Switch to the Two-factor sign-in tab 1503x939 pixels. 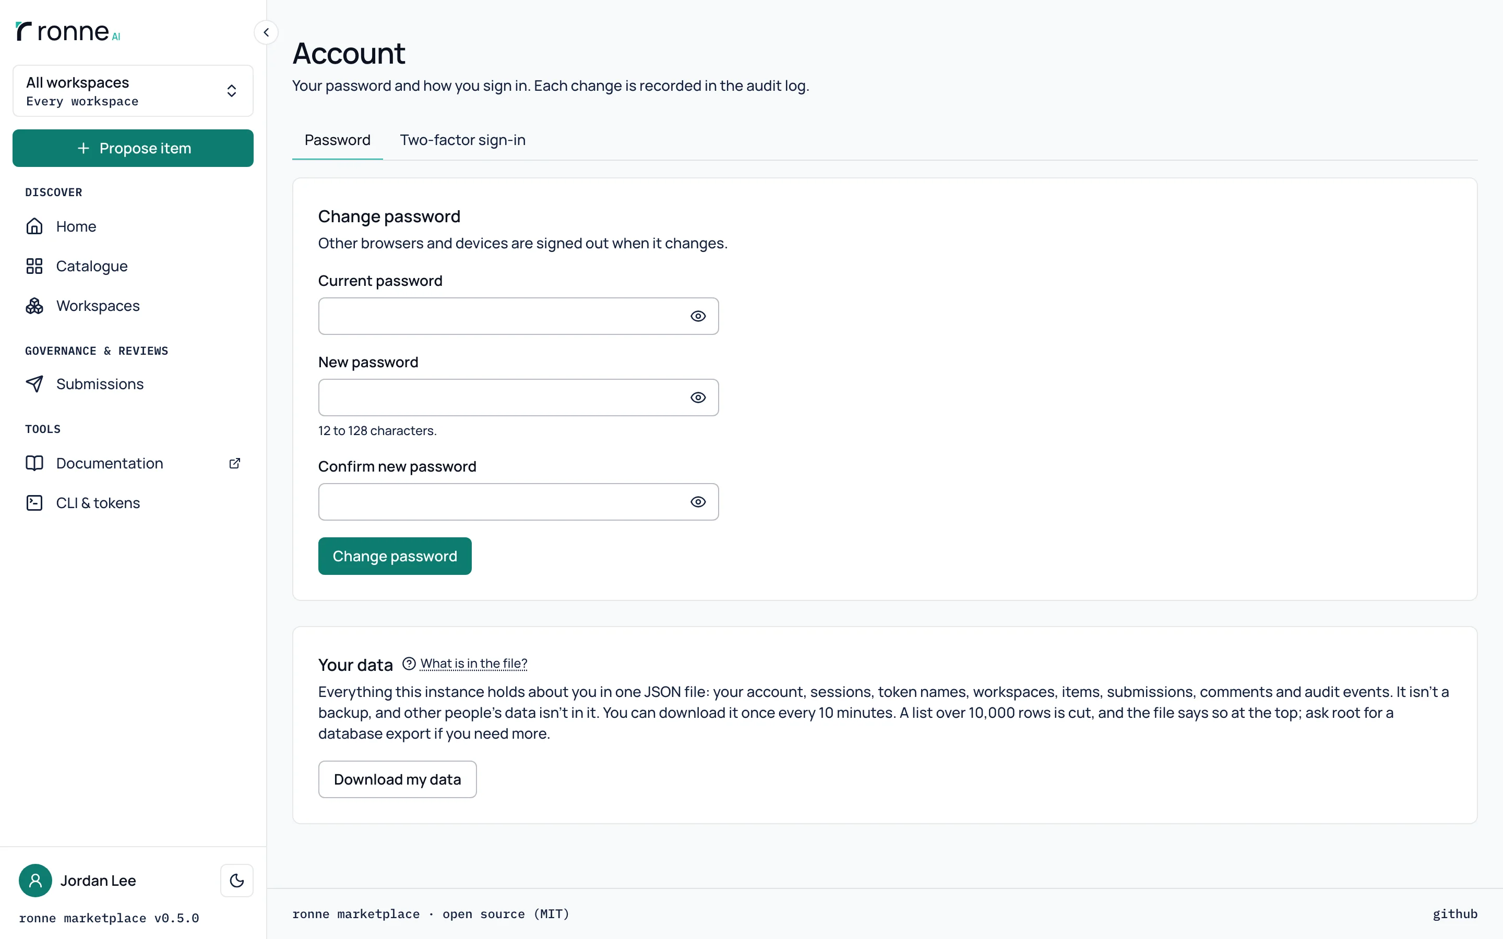pos(463,140)
